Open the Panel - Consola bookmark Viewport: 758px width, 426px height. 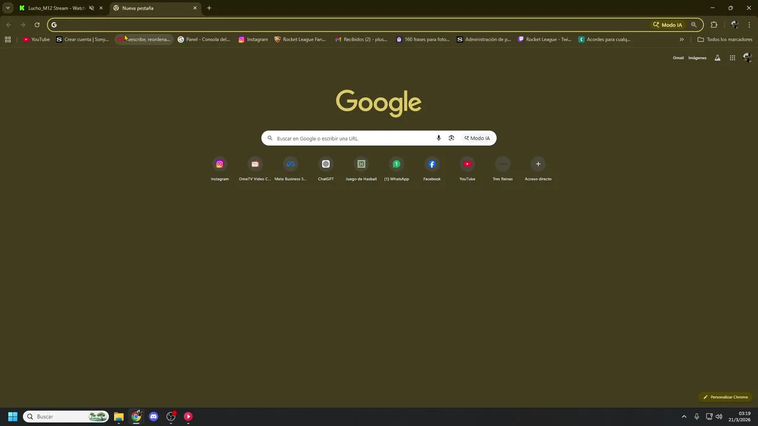[204, 39]
